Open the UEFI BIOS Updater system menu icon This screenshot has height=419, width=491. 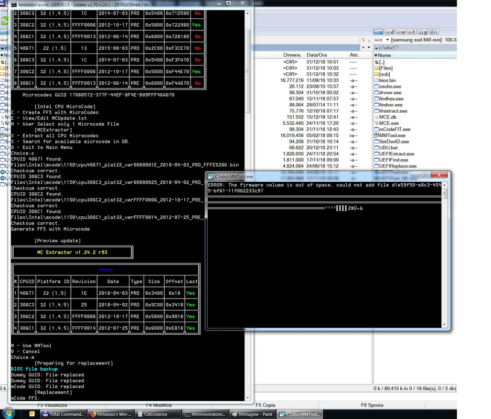(14, 5)
